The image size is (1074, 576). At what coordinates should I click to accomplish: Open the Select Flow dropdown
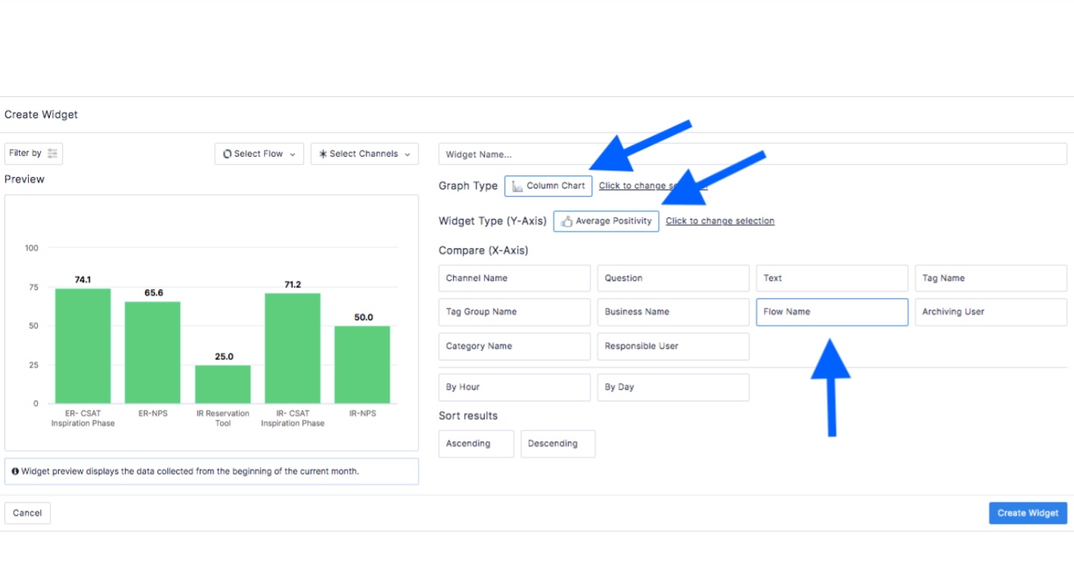coord(259,154)
